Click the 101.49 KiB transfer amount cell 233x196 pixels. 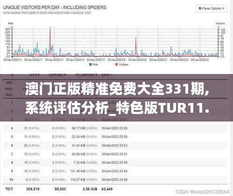pyautogui.click(x=84, y=171)
